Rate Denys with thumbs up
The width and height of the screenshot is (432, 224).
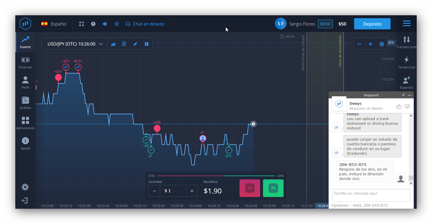[399, 106]
